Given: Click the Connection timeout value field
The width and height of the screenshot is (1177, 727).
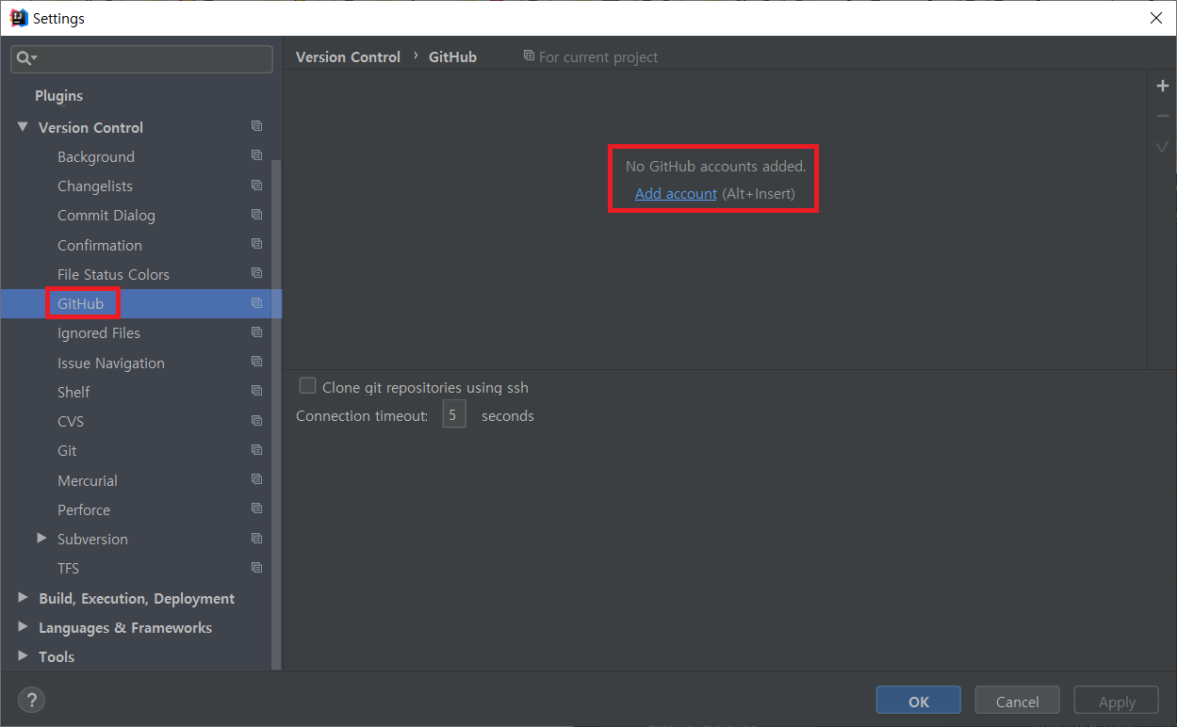Looking at the screenshot, I should pos(454,414).
